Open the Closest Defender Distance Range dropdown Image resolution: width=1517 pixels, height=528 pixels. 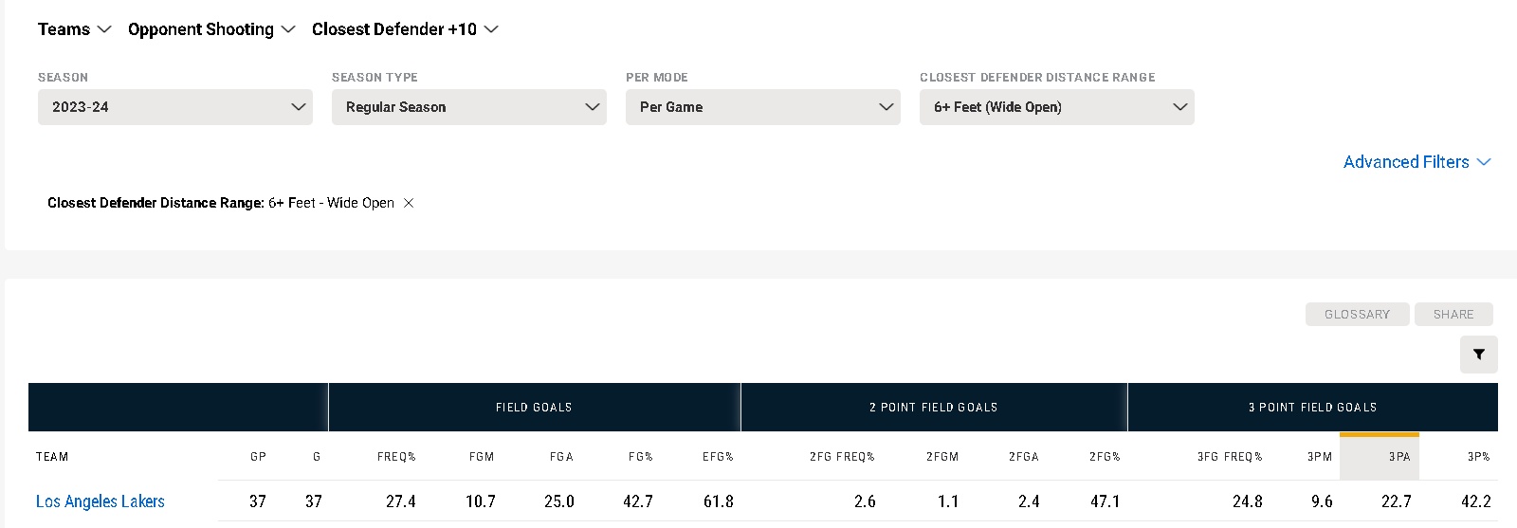pyautogui.click(x=1057, y=107)
